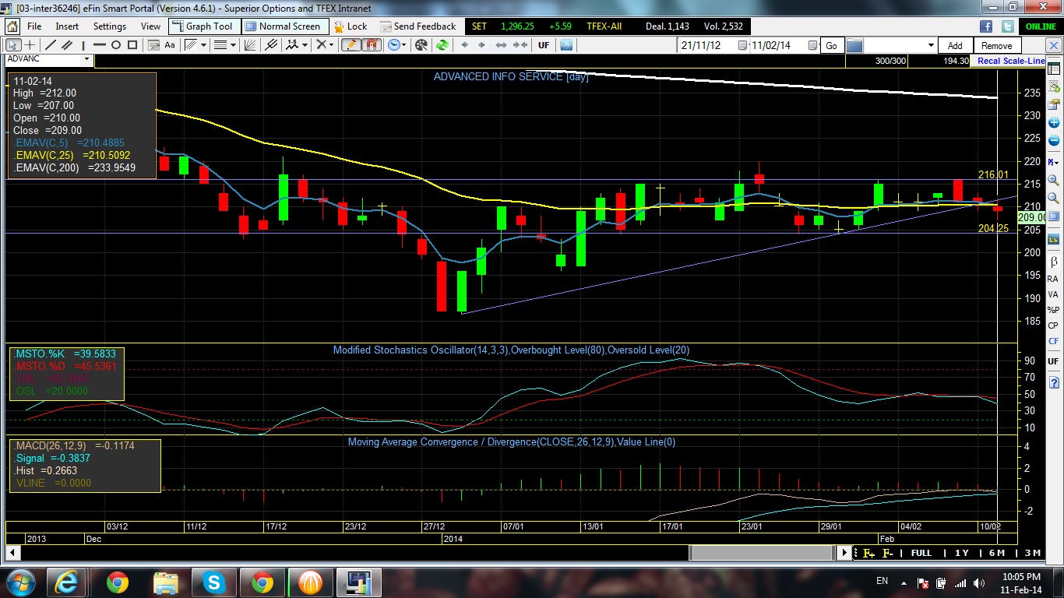Click the Add button
The image size is (1064, 598).
955,46
